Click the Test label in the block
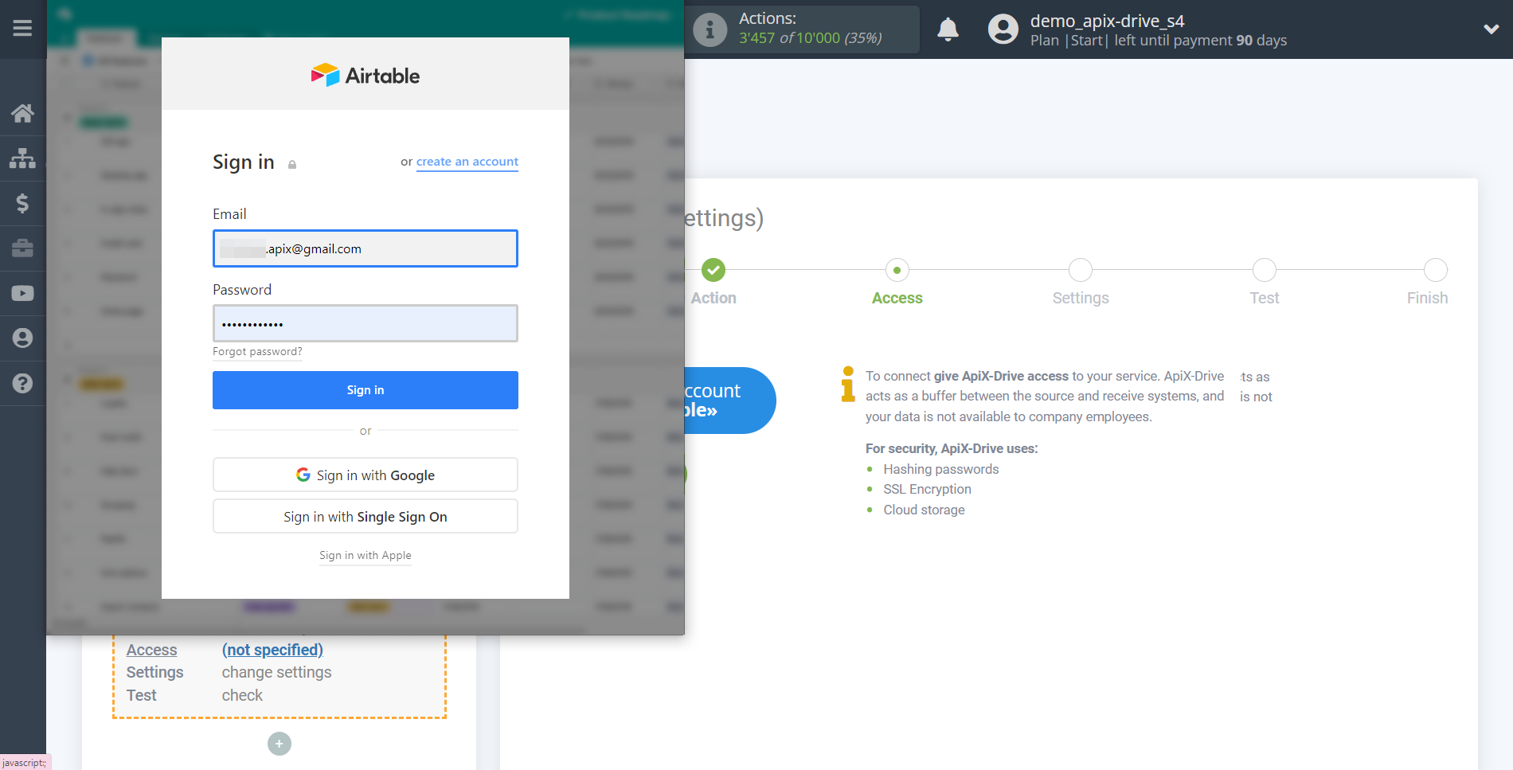This screenshot has height=770, width=1513. tap(142, 695)
